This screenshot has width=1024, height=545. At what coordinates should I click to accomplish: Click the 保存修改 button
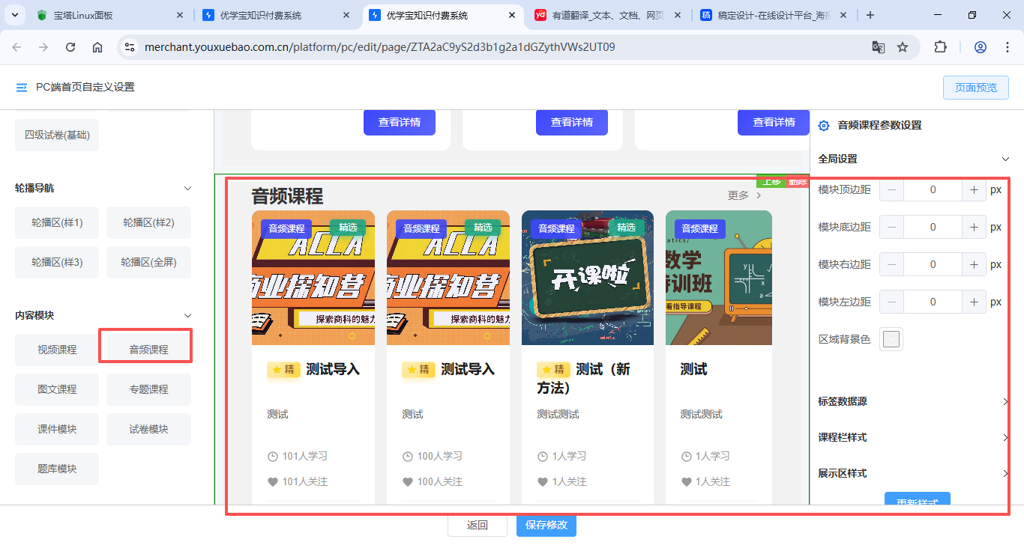click(x=546, y=526)
